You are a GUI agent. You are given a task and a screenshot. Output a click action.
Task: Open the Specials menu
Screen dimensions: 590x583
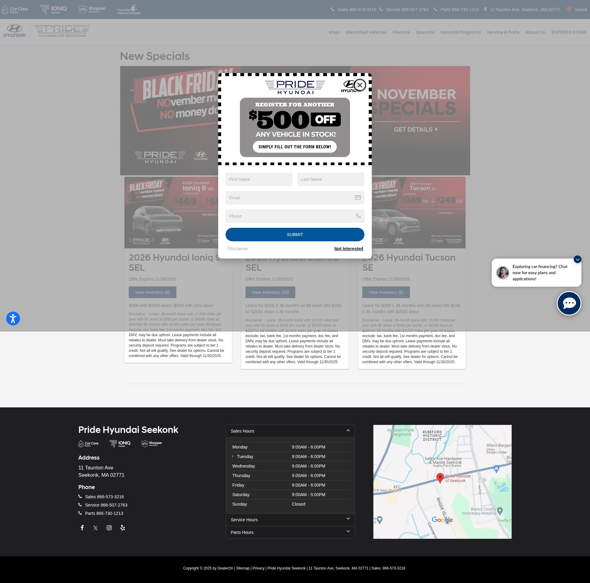pyautogui.click(x=425, y=32)
